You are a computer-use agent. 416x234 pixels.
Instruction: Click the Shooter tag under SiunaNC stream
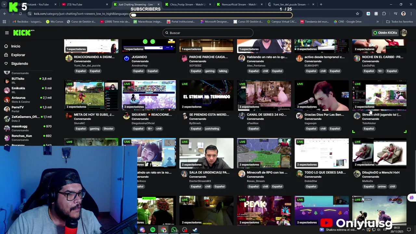108,129
